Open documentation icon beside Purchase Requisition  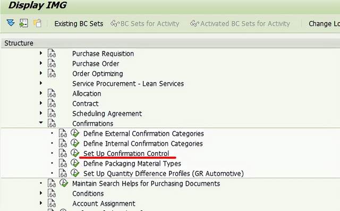point(52,54)
